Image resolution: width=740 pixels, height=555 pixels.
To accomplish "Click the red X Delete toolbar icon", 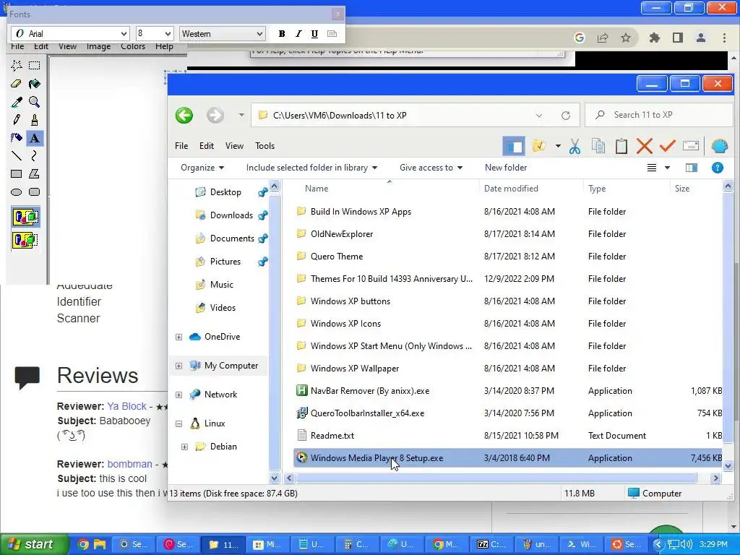I will [x=644, y=146].
